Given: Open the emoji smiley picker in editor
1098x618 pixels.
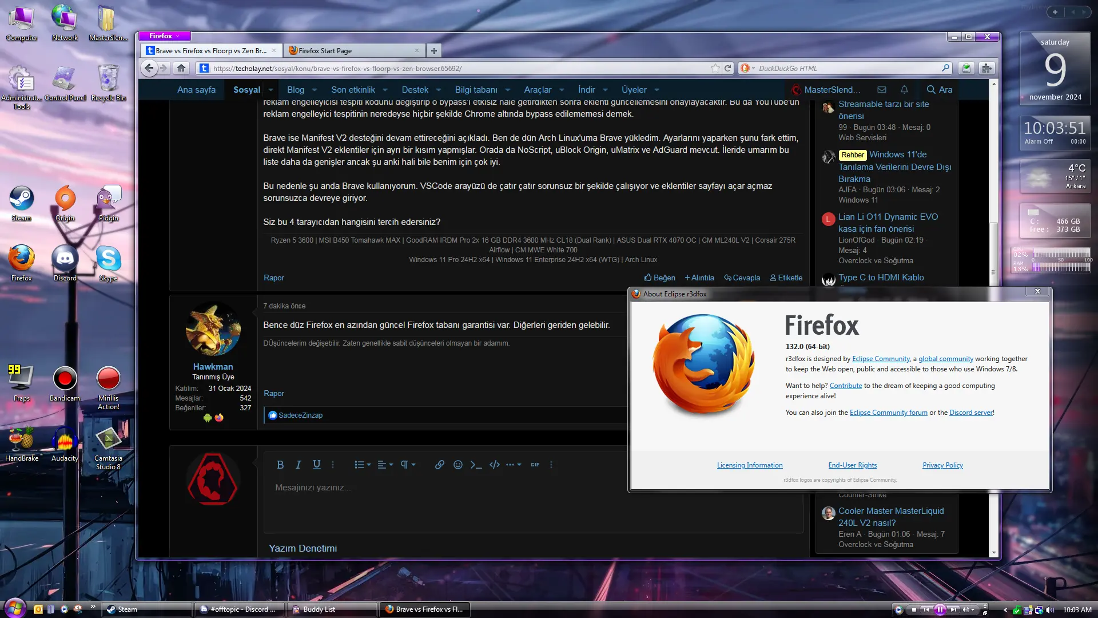Looking at the screenshot, I should click(x=457, y=465).
